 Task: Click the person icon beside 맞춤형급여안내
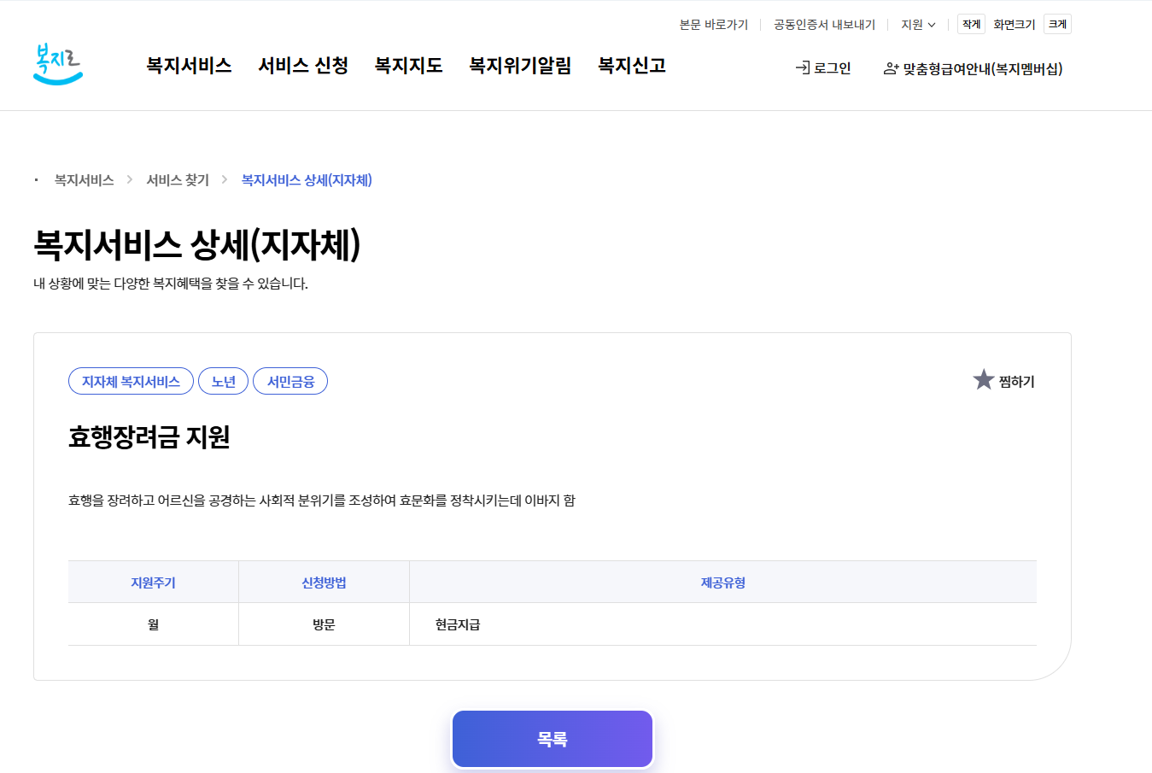click(x=891, y=68)
